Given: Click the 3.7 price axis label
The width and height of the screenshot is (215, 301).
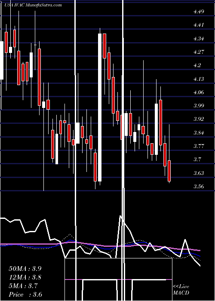Looking at the screenshot, I should tap(197, 160).
